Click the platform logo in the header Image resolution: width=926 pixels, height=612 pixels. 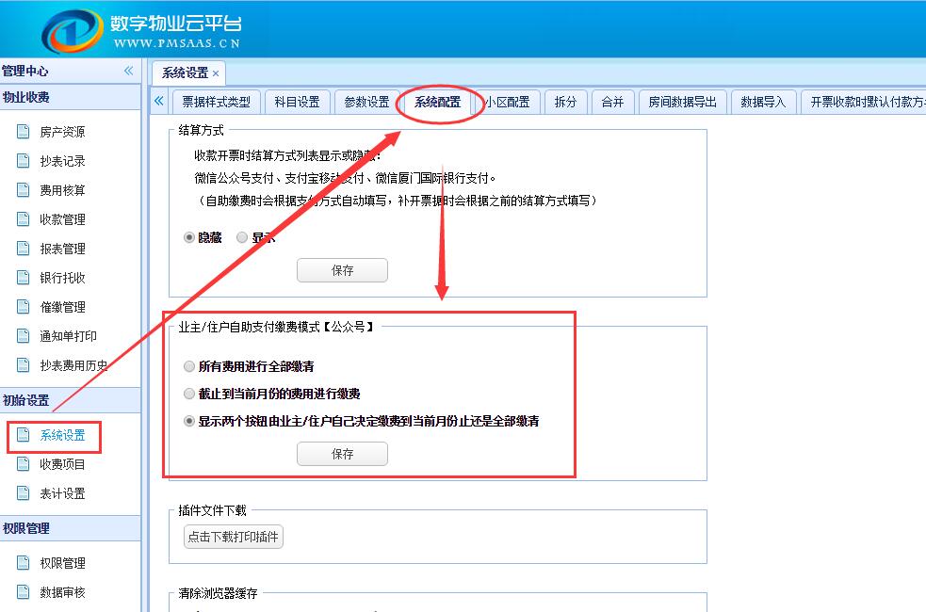[72, 31]
